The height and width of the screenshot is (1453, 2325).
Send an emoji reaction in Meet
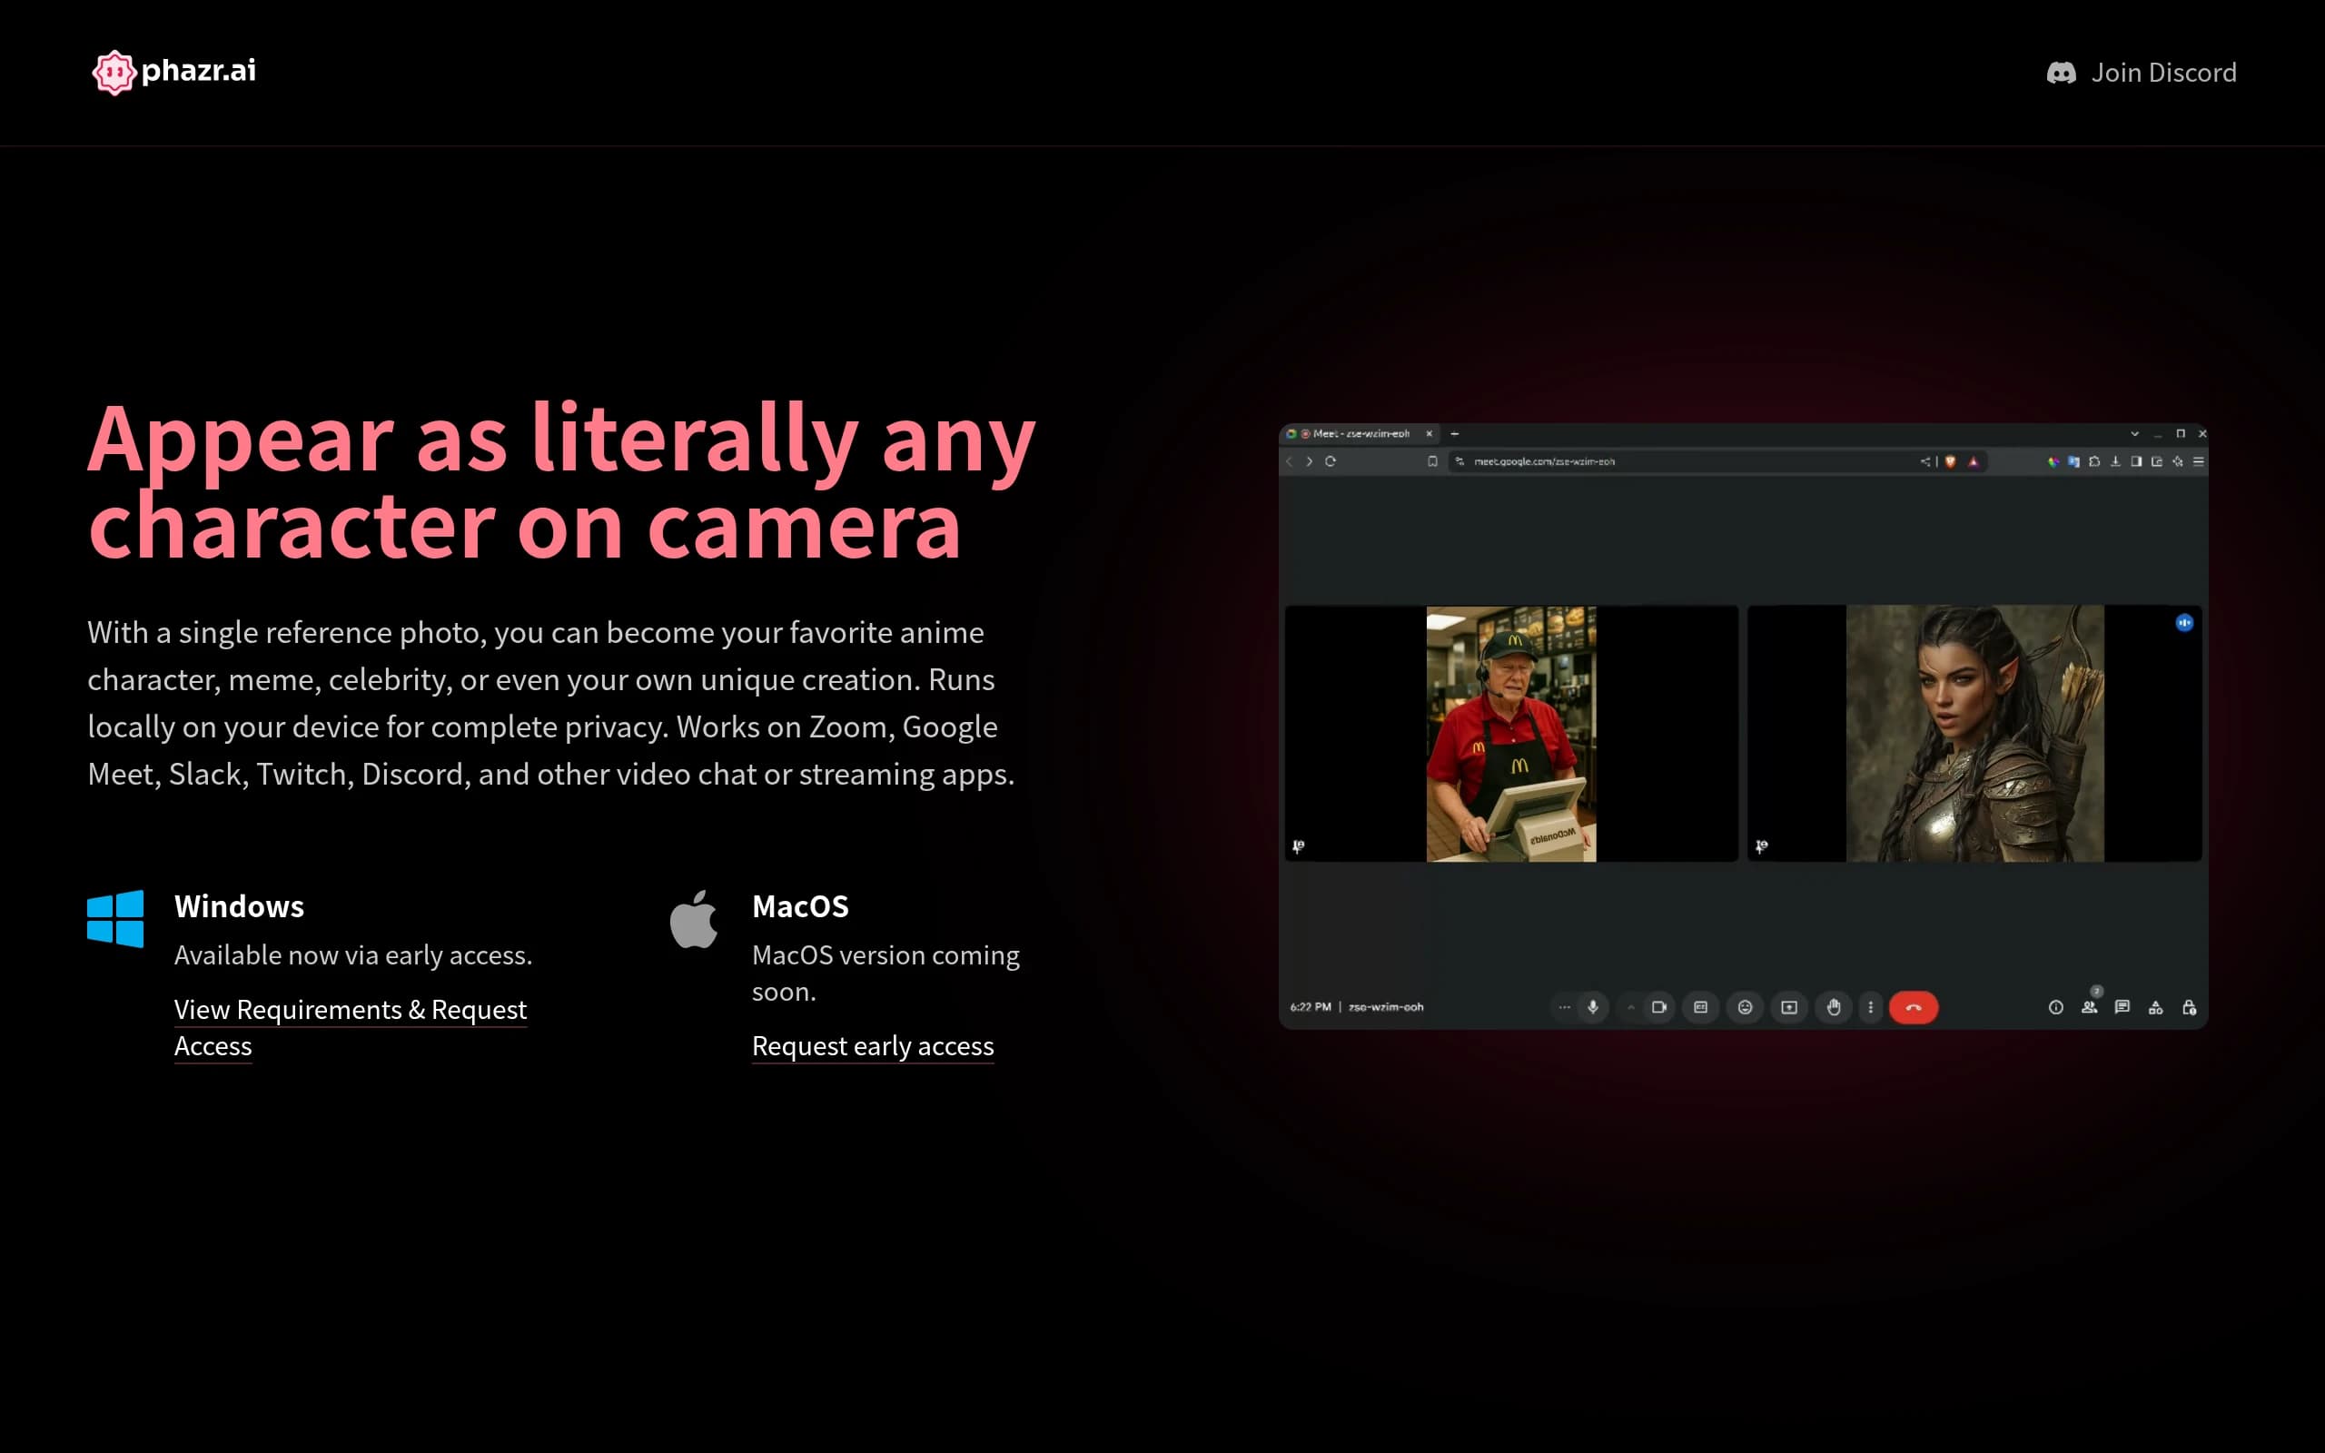(1745, 1007)
